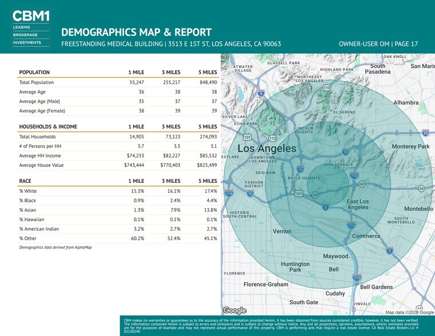Viewport: 435px width, 336px height.
Task: Click the 101 shield beside Echo Park
Action: (247, 137)
